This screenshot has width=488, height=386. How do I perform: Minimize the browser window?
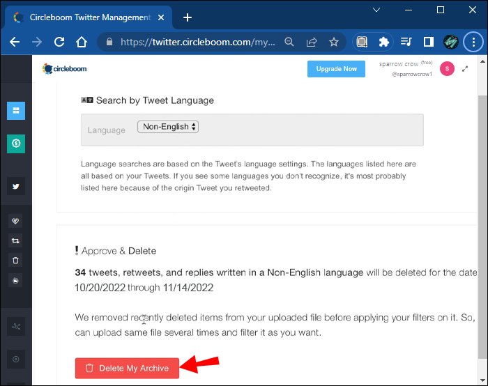click(409, 10)
